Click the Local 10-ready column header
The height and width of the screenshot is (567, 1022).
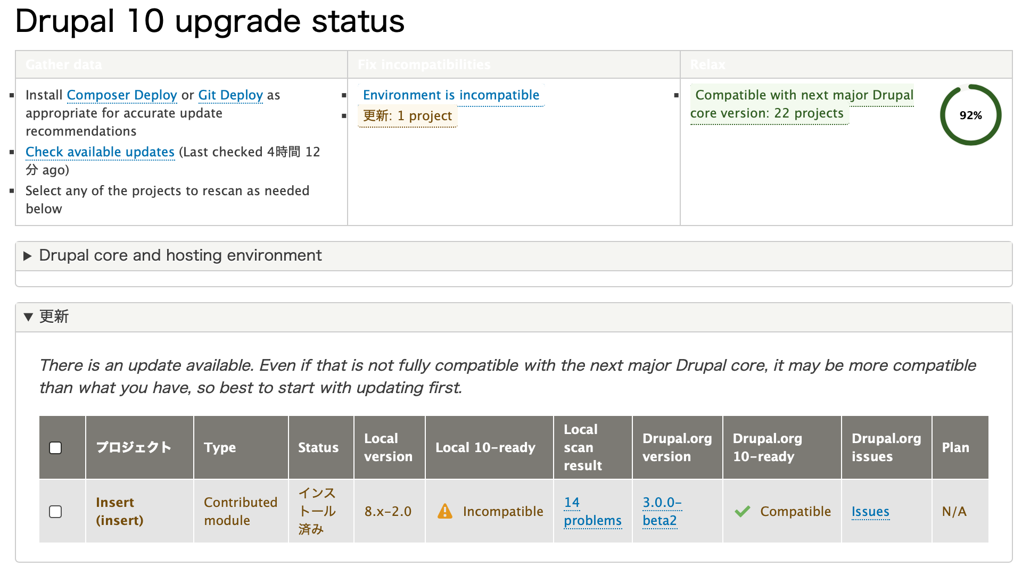(x=485, y=448)
